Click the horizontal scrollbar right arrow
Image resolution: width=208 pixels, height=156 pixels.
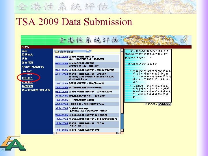point(119,133)
